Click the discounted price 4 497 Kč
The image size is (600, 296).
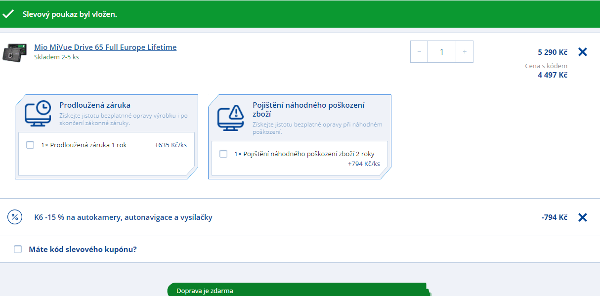pyautogui.click(x=553, y=75)
